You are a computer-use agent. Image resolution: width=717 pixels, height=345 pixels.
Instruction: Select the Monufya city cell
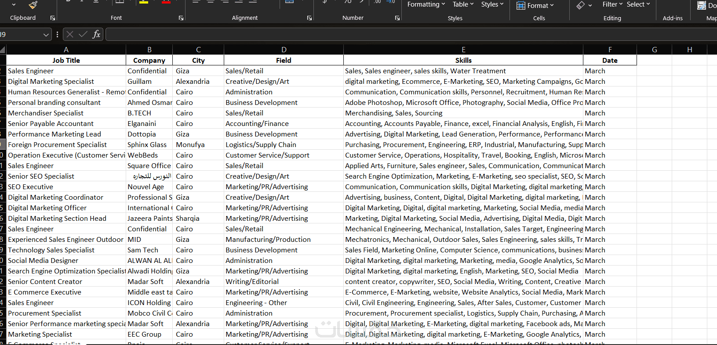pos(198,144)
